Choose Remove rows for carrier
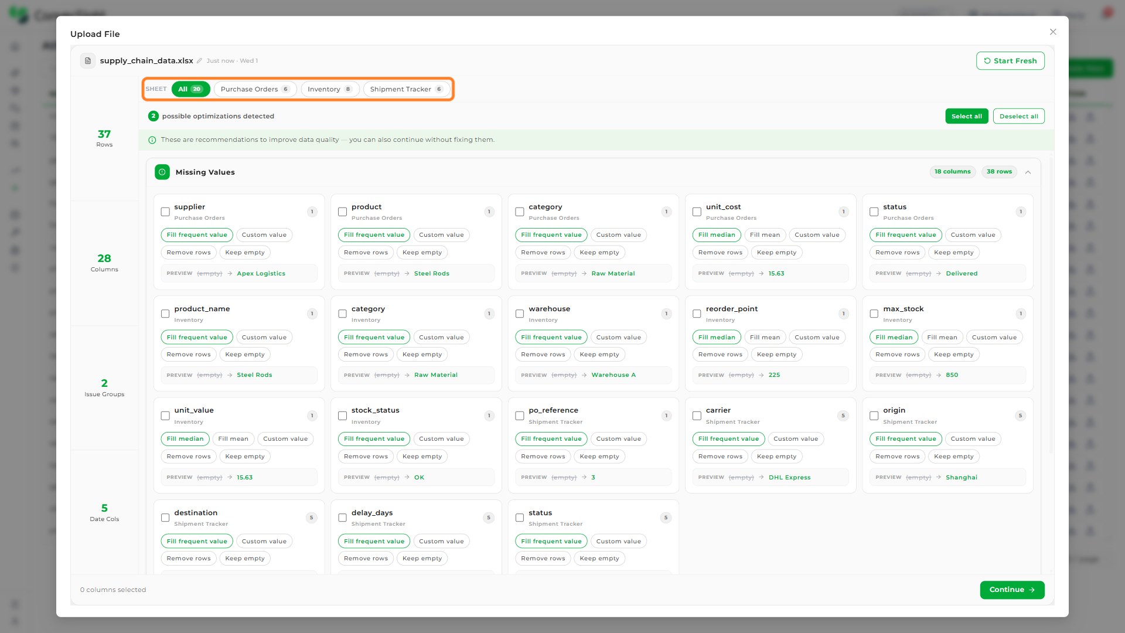The image size is (1125, 633). [720, 457]
